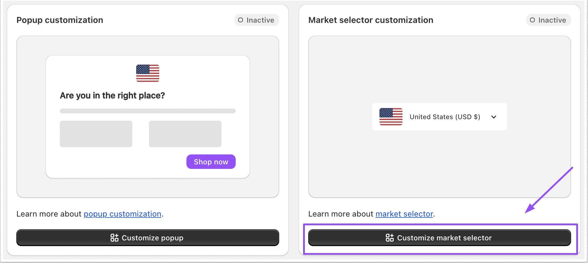Open the United States (USD $) selector
588x263 pixels.
click(444, 117)
